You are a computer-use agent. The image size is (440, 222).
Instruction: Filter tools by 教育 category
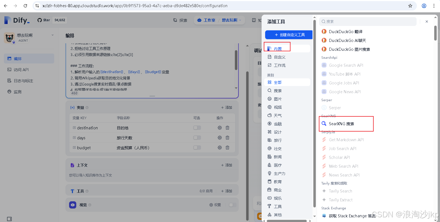coord(287,182)
